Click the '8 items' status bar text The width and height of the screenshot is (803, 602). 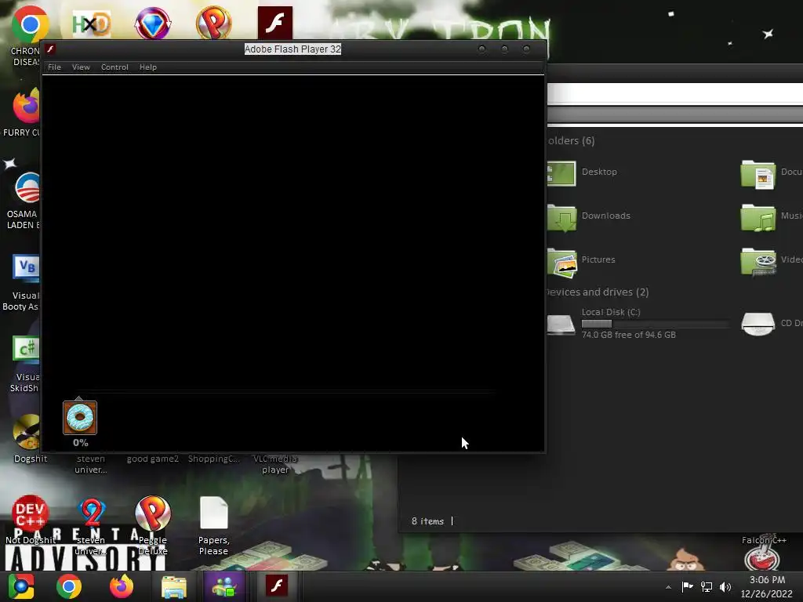pyautogui.click(x=427, y=521)
